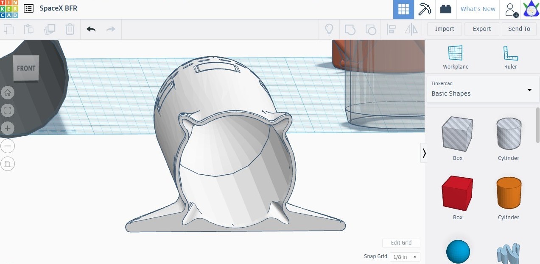Activate the Mirror tool
Image resolution: width=540 pixels, height=264 pixels.
[411, 29]
